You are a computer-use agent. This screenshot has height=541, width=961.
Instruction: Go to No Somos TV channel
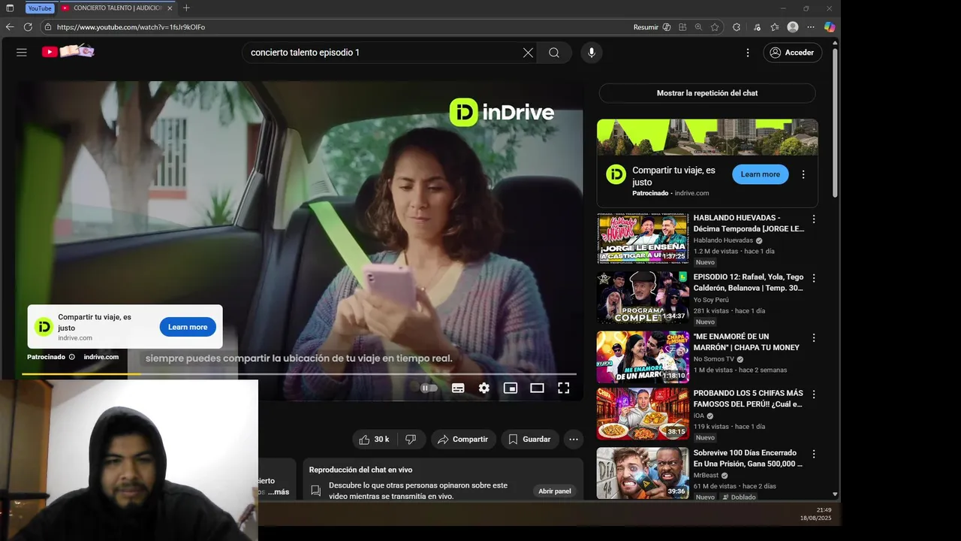click(x=714, y=359)
